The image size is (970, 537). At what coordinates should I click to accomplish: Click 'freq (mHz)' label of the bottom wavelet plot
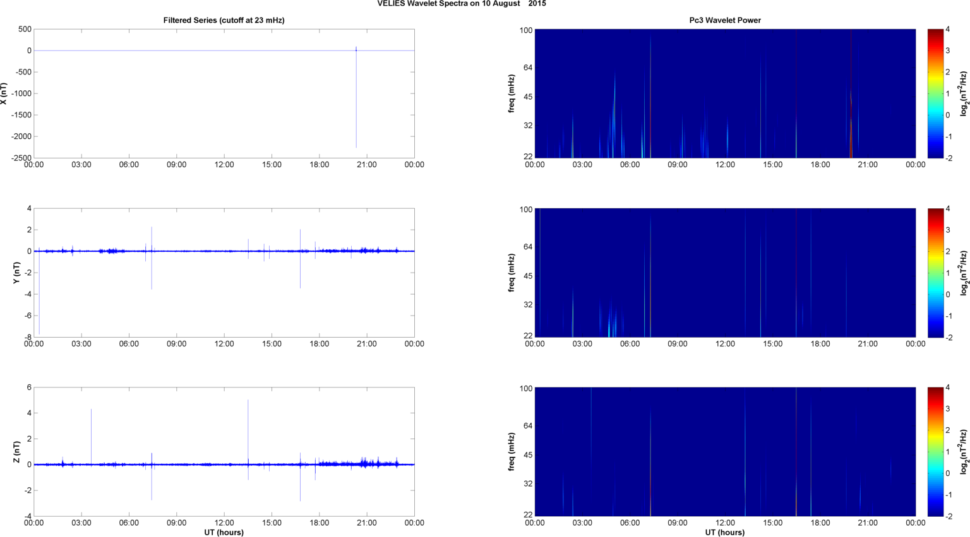[x=512, y=452]
